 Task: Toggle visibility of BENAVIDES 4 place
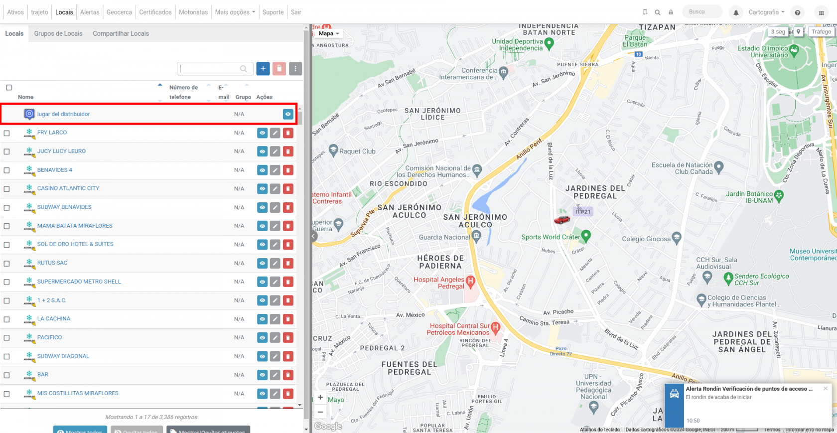(x=262, y=170)
